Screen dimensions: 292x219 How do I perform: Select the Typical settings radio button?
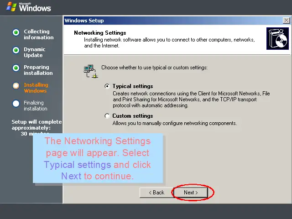(x=107, y=86)
